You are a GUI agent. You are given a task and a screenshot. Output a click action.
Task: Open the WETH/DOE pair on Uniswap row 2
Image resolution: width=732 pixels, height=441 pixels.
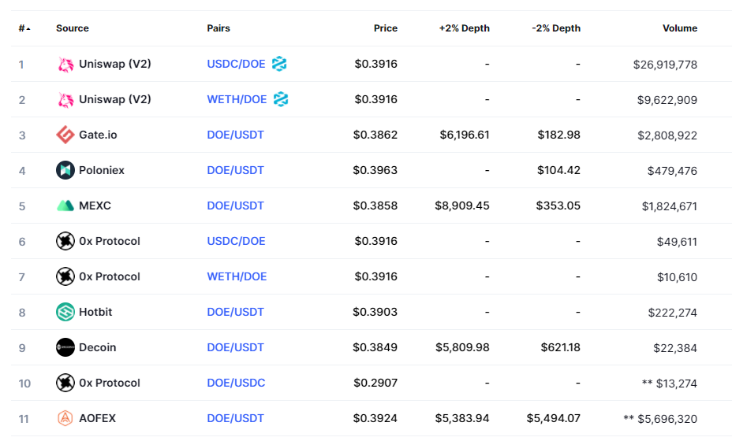tap(237, 99)
